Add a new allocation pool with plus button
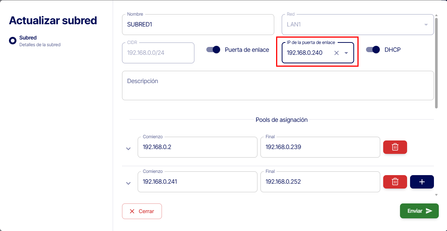447x231 pixels. click(422, 182)
